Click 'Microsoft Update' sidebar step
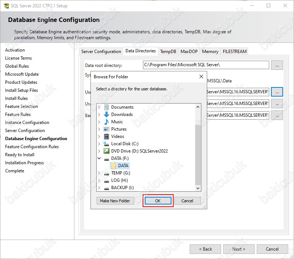The width and height of the screenshot is (294, 259). coord(22,74)
